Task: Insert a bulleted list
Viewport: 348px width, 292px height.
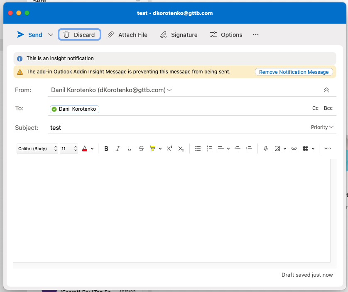Action: [x=198, y=148]
